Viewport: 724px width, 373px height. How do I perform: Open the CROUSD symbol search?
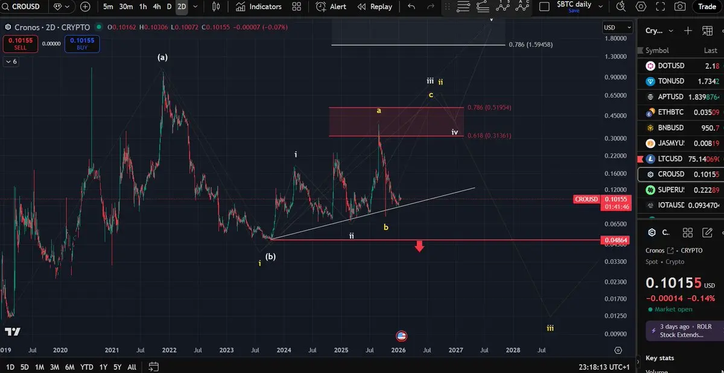[x=22, y=7]
